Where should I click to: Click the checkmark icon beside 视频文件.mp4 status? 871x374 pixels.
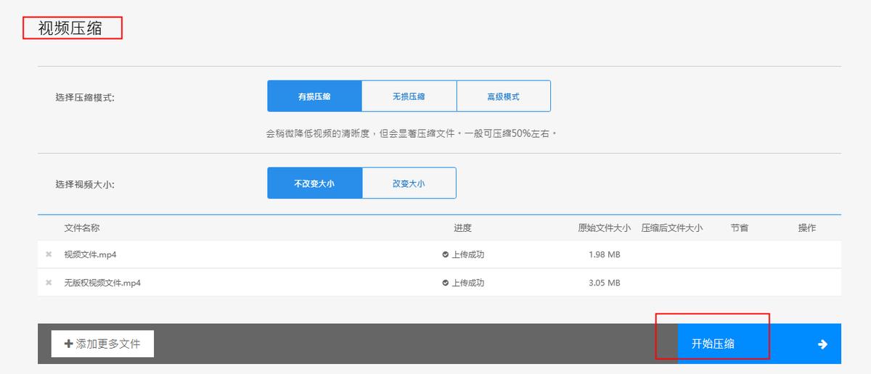click(x=446, y=254)
